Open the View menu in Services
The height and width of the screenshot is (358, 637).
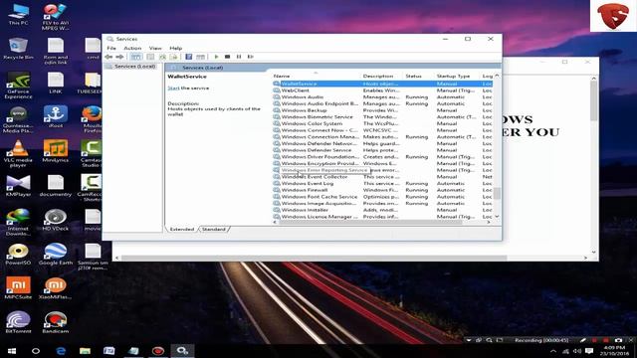[x=155, y=48]
